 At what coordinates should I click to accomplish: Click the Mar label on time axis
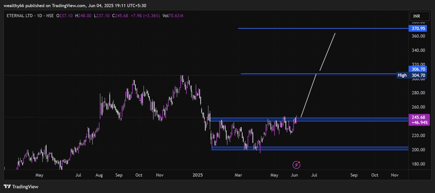tap(238, 175)
